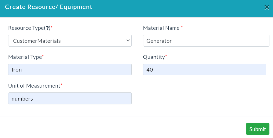
Task: Click the Material Type label text
Action: (x=25, y=57)
